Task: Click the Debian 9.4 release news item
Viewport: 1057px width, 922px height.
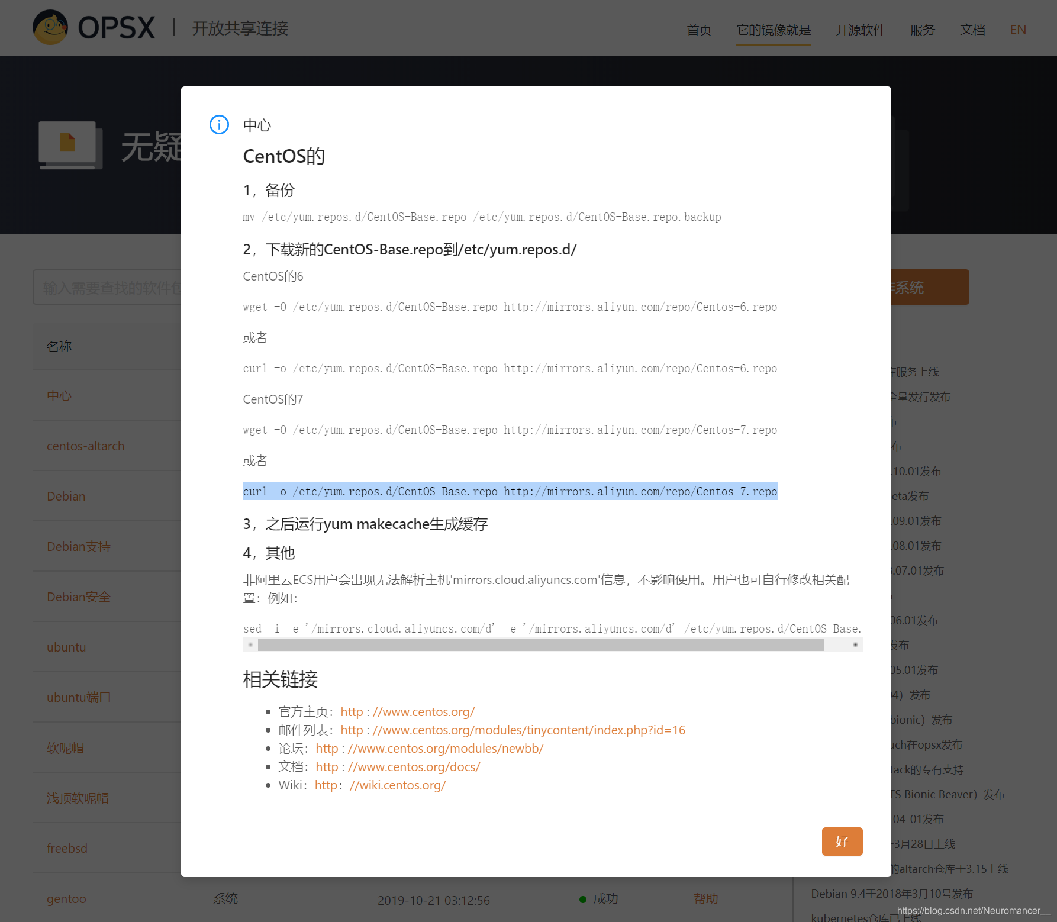Action: click(x=892, y=894)
